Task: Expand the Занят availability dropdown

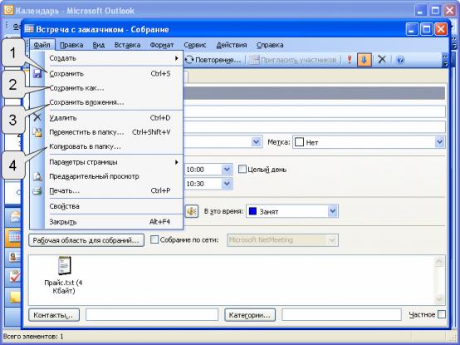Action: point(332,211)
